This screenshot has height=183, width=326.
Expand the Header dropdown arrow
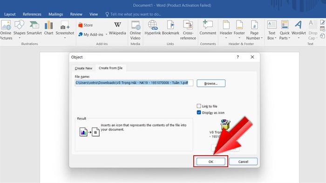coord(226,38)
